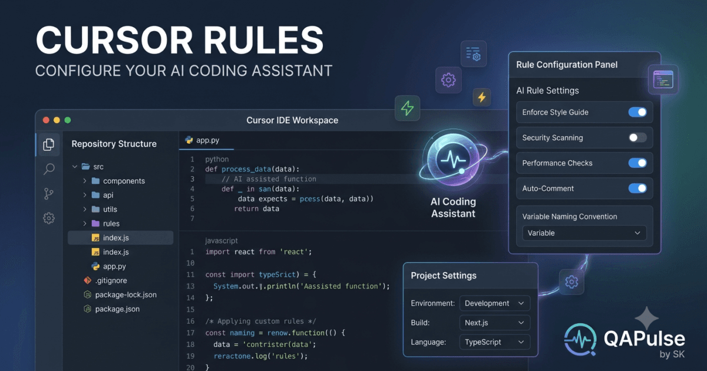
Task: Click the icon beside package-lock.json
Action: tap(88, 294)
